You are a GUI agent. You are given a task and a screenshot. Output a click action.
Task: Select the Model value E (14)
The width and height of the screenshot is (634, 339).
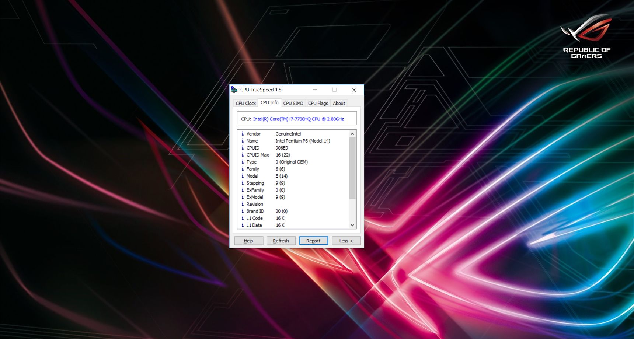tap(281, 176)
